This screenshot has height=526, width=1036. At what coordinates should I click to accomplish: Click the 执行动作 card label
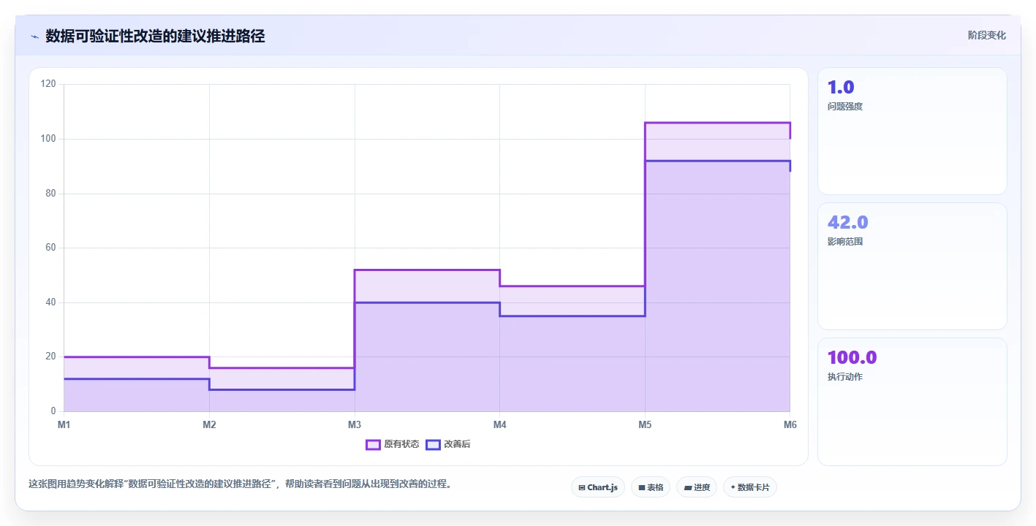(x=845, y=377)
